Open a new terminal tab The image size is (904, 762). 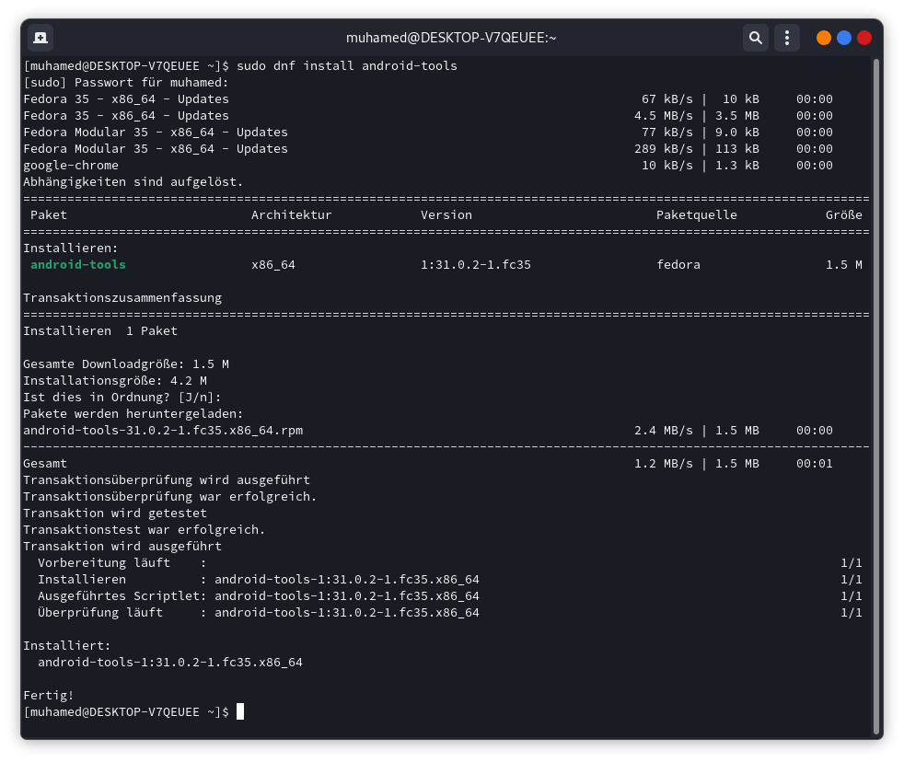point(41,38)
